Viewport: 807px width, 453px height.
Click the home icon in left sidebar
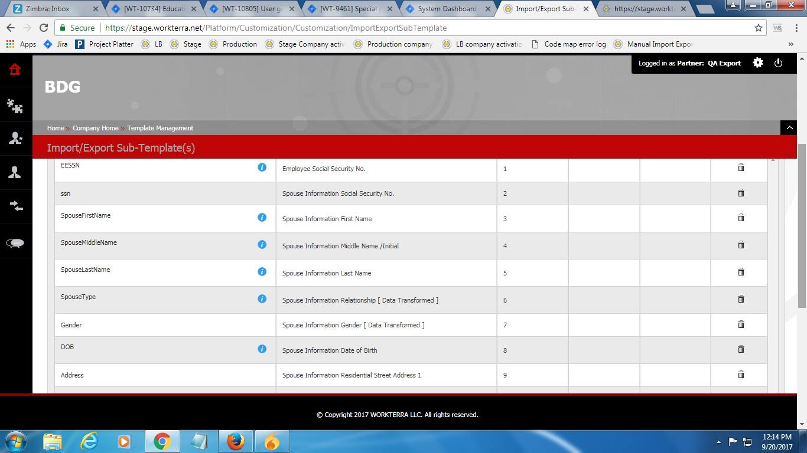click(x=15, y=70)
